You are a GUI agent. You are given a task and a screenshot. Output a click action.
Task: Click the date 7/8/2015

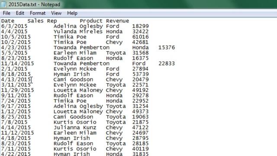(14, 122)
